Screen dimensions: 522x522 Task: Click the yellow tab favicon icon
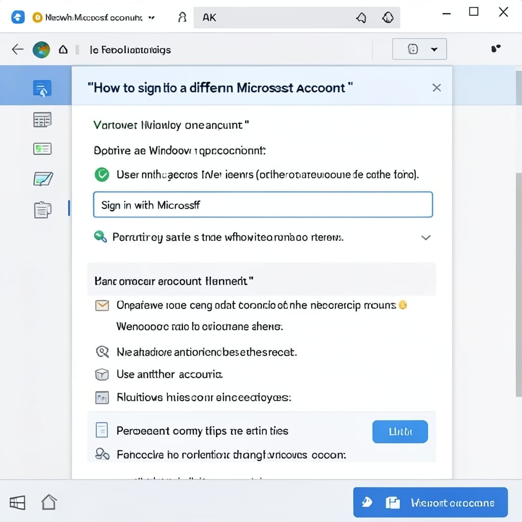tap(37, 17)
